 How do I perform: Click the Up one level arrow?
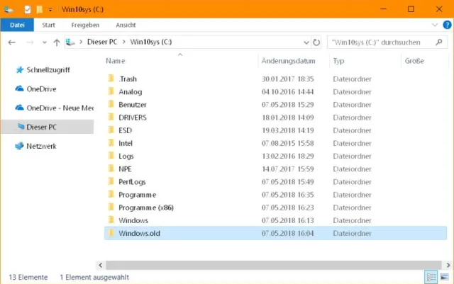pyautogui.click(x=56, y=42)
